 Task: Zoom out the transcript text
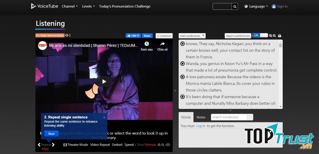click(x=274, y=36)
